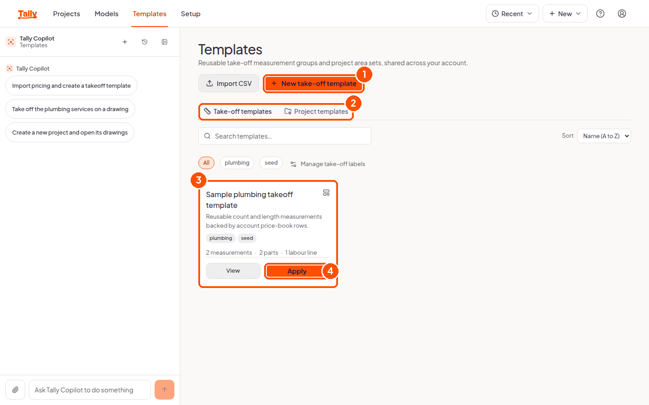Click the magnifier icon in the search box
649x405 pixels.
[207, 136]
